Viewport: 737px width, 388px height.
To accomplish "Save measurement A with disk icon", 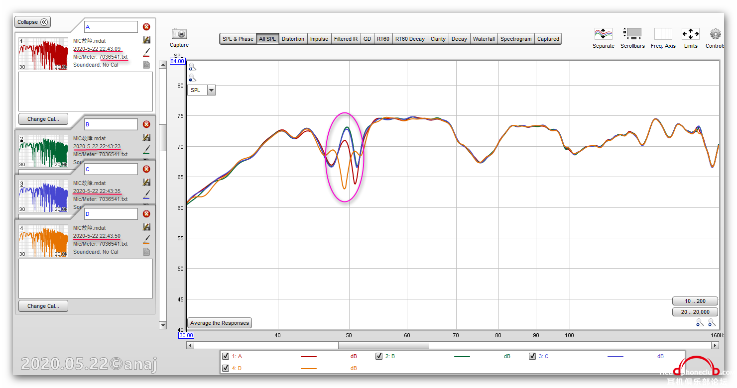I will [146, 40].
